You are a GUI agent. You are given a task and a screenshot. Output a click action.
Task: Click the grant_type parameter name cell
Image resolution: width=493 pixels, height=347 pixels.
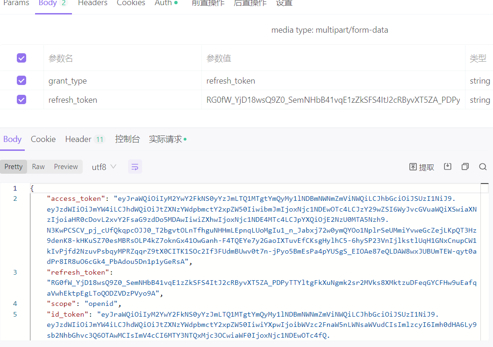coord(122,81)
